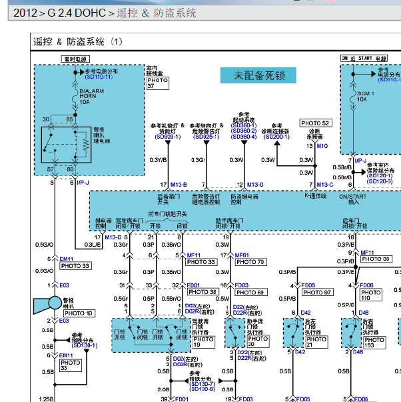
Task: View PHOTO 52 diagnostic connector photo
Action: coord(316,123)
